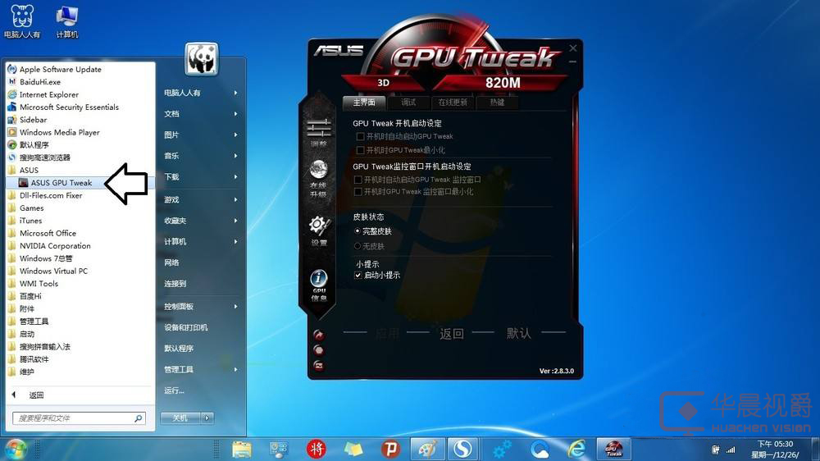Screen dimensions: 820x461
Task: Expand the 电脑人人有 submenu arrow in Start menu
Action: pos(236,93)
